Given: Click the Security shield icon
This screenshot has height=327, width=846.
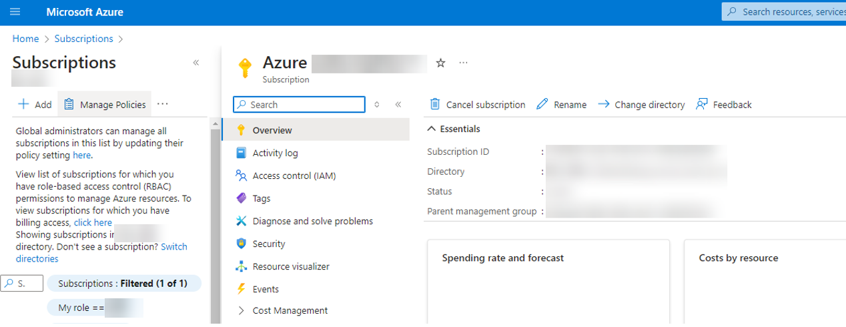Looking at the screenshot, I should (242, 244).
